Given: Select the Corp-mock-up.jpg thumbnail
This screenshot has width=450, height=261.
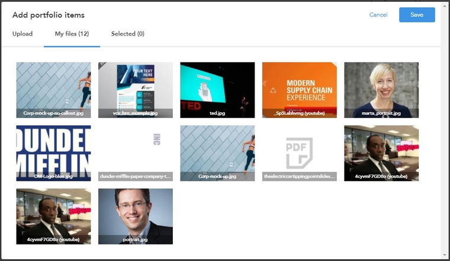Looking at the screenshot, I should pyautogui.click(x=217, y=153).
